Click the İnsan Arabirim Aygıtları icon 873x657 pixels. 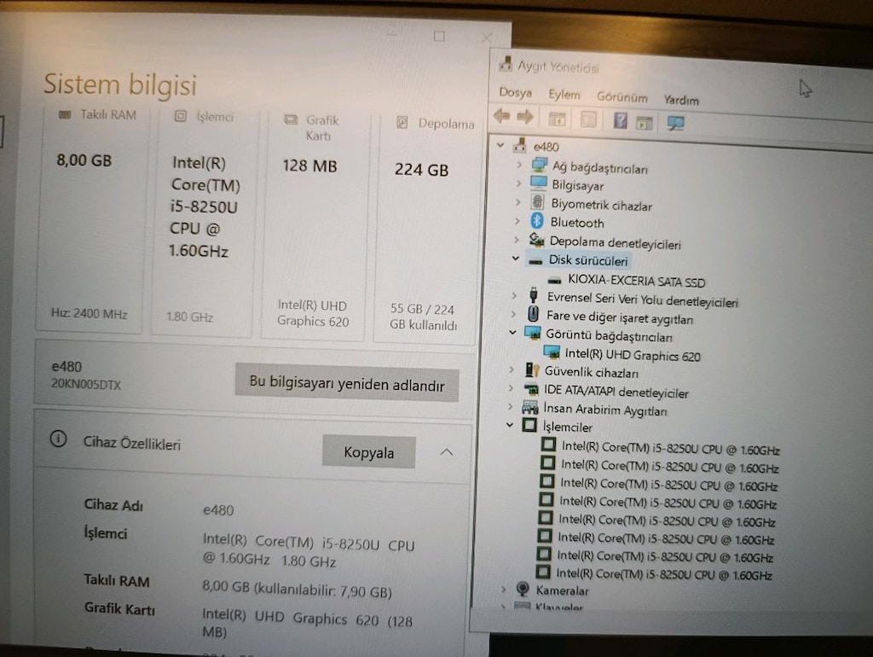click(530, 408)
